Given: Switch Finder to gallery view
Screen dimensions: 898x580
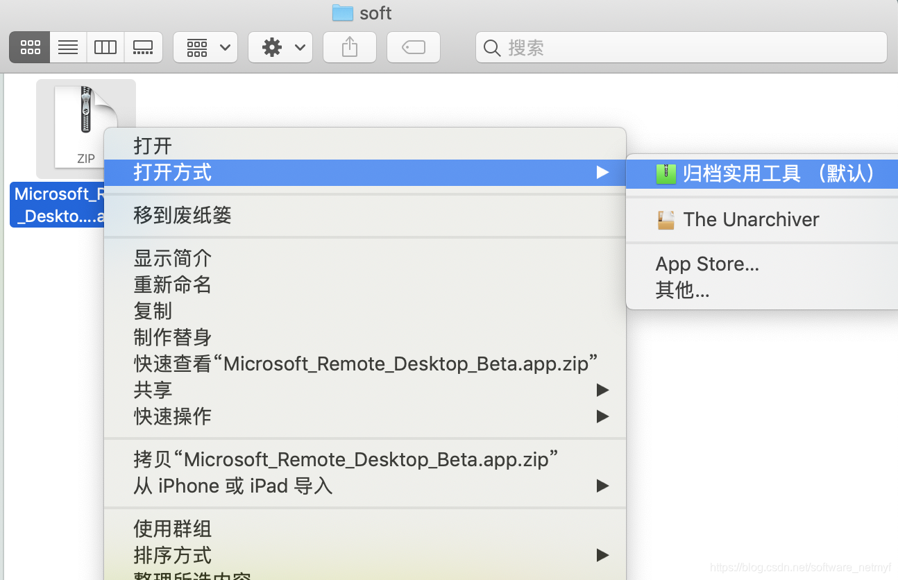Looking at the screenshot, I should (x=143, y=47).
